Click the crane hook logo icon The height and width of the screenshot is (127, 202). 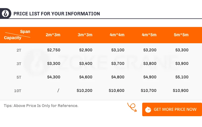point(5,13)
